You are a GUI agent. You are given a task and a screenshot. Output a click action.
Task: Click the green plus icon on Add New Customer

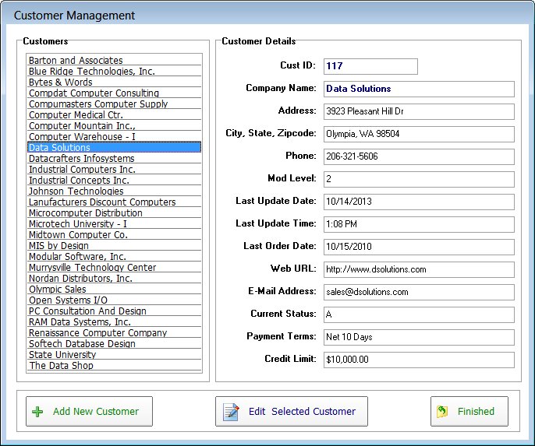(37, 412)
